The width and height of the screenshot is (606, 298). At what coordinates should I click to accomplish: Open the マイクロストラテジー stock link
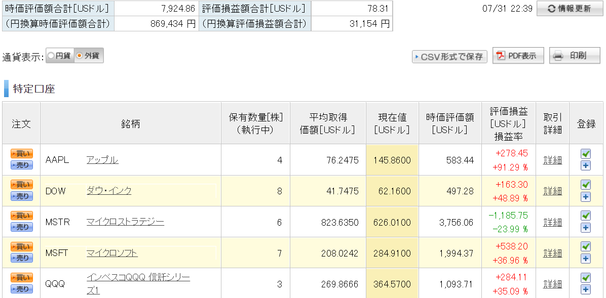[x=125, y=222]
